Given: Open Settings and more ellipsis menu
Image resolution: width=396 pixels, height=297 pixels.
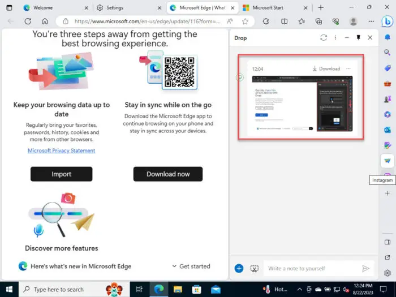Looking at the screenshot, I should point(371,21).
